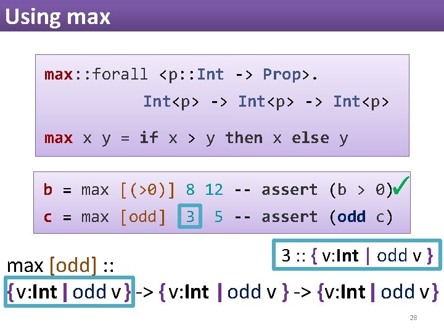Click the 'max [odd] ::' label
This screenshot has width=444, height=333.
pyautogui.click(x=60, y=266)
